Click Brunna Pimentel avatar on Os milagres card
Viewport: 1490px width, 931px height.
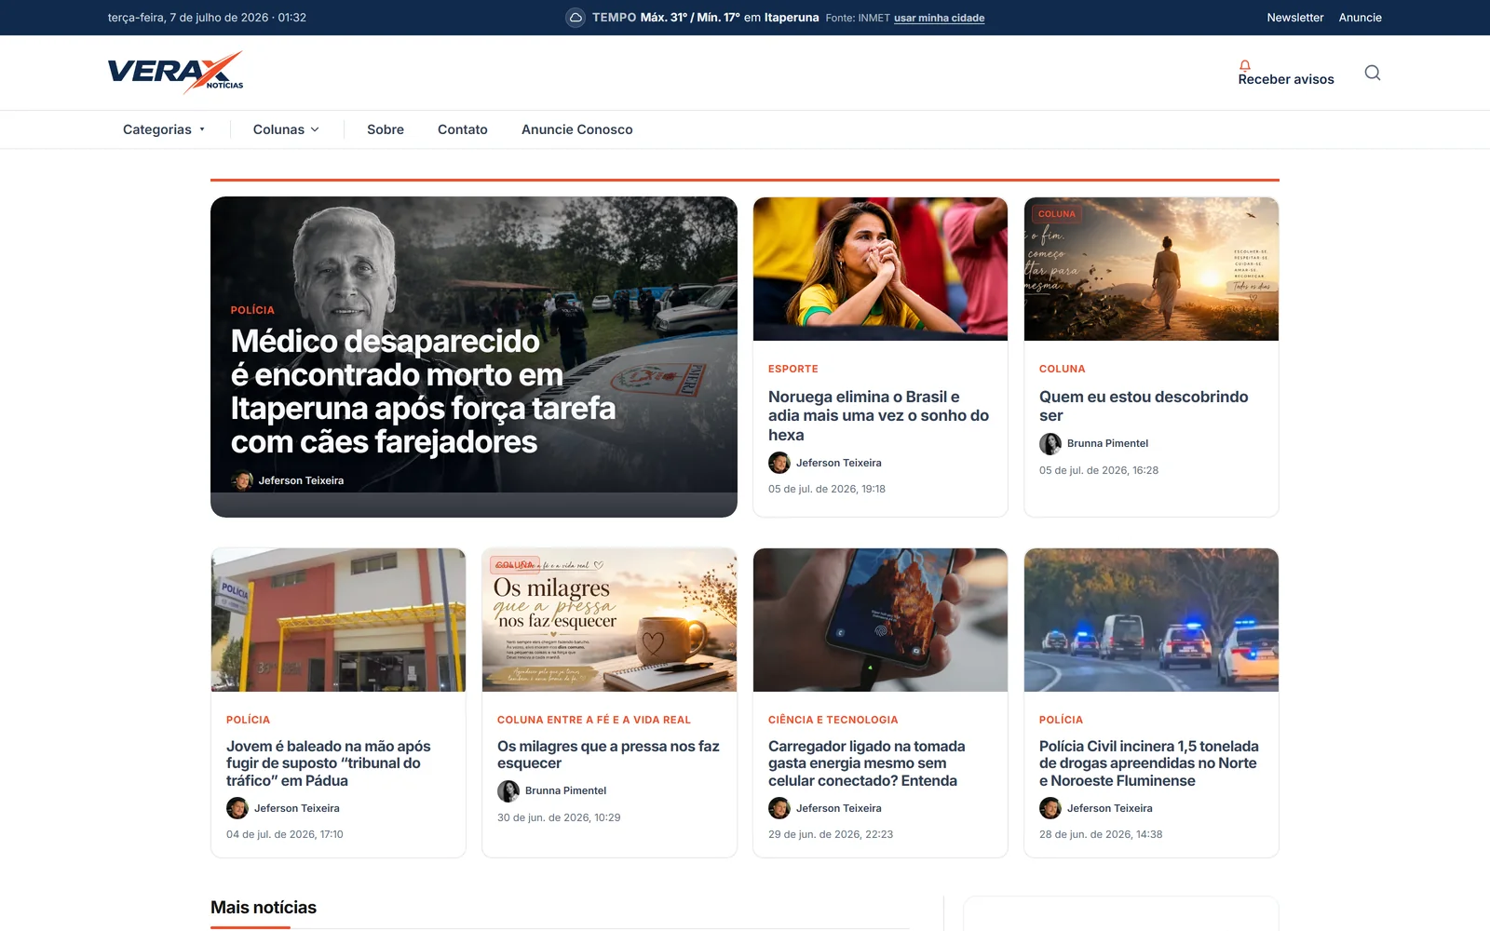point(508,790)
